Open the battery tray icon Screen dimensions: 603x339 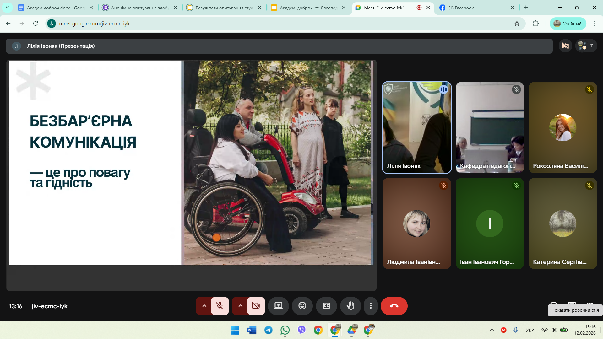tap(564, 330)
